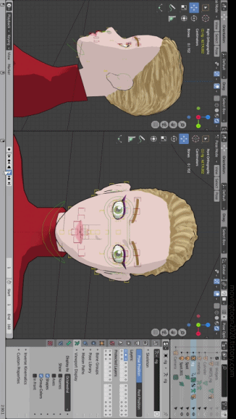This screenshot has height=419, width=236.
Task: Open the Bone properties tab
Action: [69, 343]
